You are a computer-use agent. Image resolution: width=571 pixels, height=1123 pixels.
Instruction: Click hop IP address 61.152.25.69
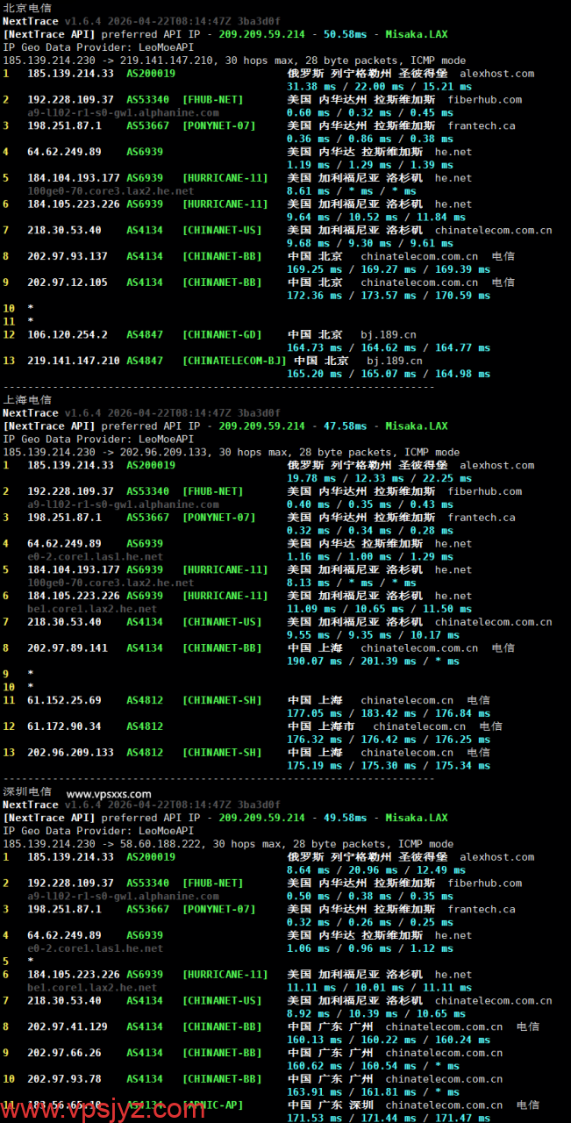point(64,701)
